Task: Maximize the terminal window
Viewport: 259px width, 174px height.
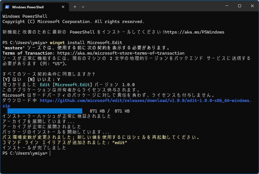Action: [240, 6]
